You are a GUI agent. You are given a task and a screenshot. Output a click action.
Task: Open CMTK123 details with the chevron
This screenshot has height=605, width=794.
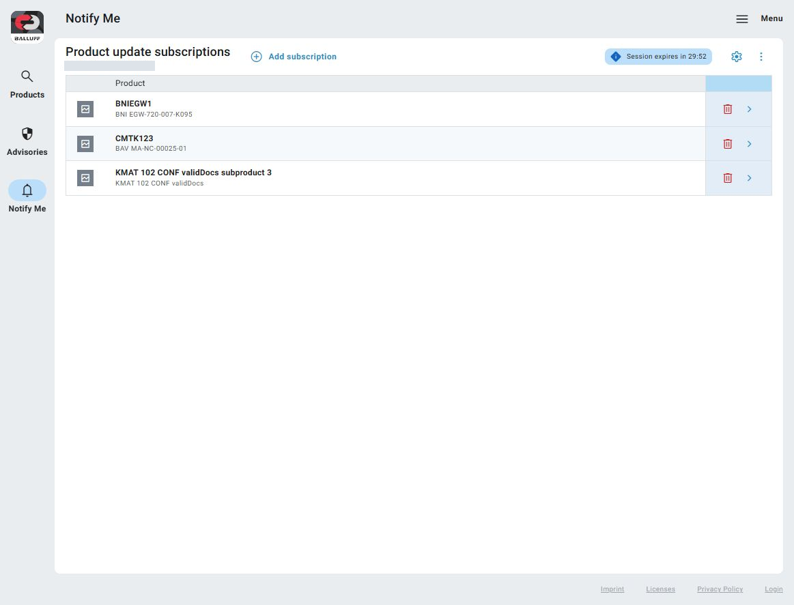(750, 144)
